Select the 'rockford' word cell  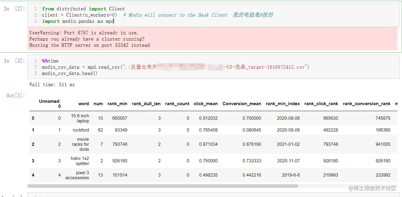coord(81,130)
